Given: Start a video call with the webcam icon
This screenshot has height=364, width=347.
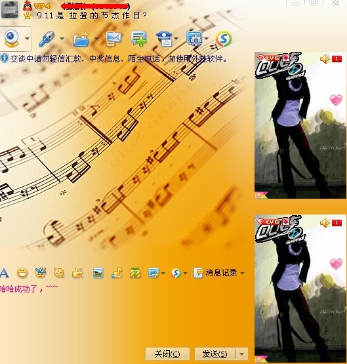Looking at the screenshot, I should (x=12, y=38).
